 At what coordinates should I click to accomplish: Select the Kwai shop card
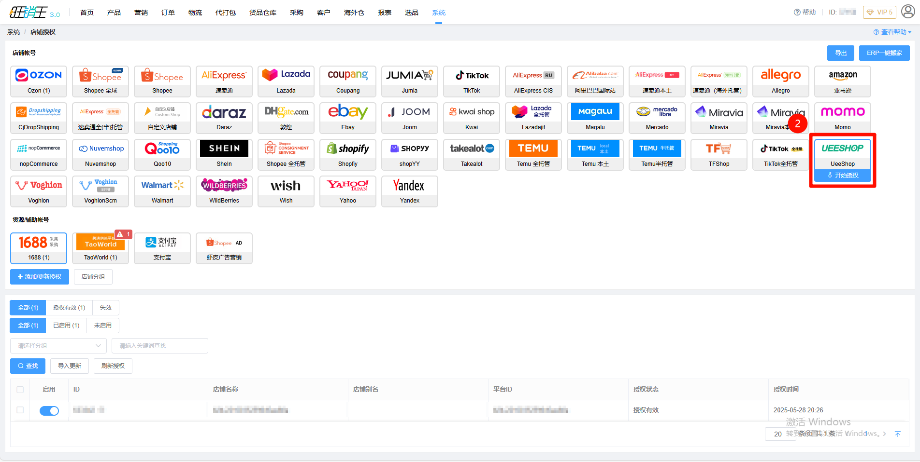coord(472,118)
